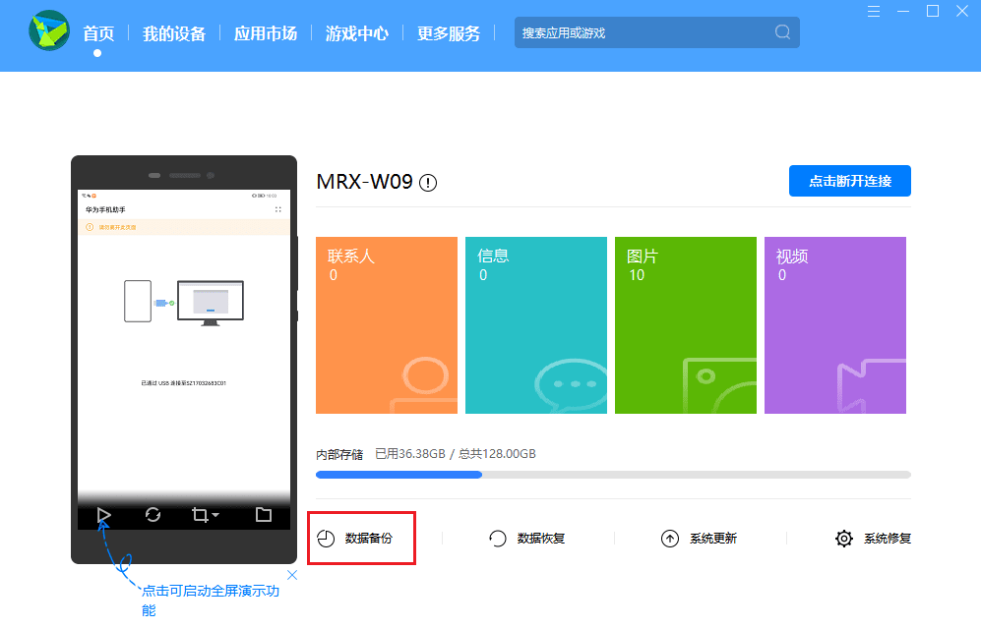981x629 pixels.
Task: Open the 应用市场 app market tab
Action: [265, 32]
